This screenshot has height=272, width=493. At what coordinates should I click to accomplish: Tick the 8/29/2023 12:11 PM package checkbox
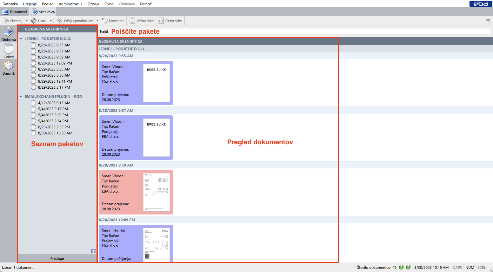point(34,81)
